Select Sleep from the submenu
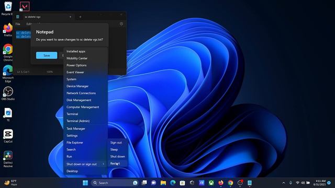The width and height of the screenshot is (335, 188). [118, 149]
